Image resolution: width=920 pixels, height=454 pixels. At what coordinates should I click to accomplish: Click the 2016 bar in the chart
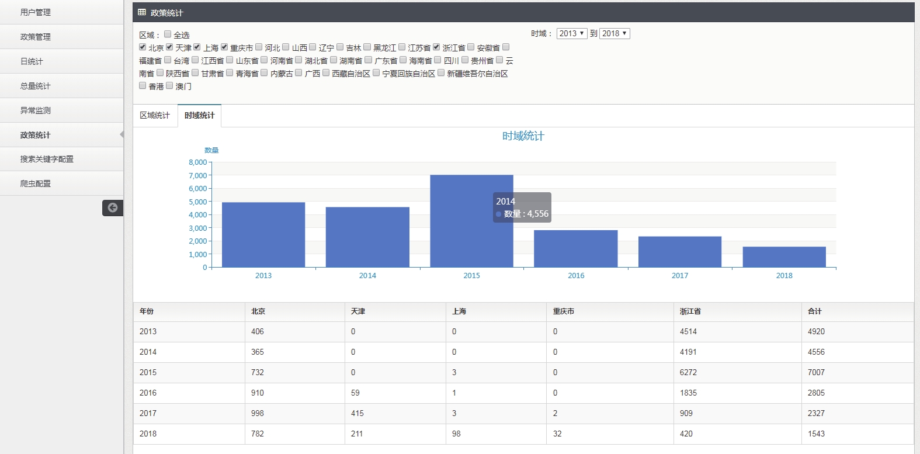tap(576, 249)
